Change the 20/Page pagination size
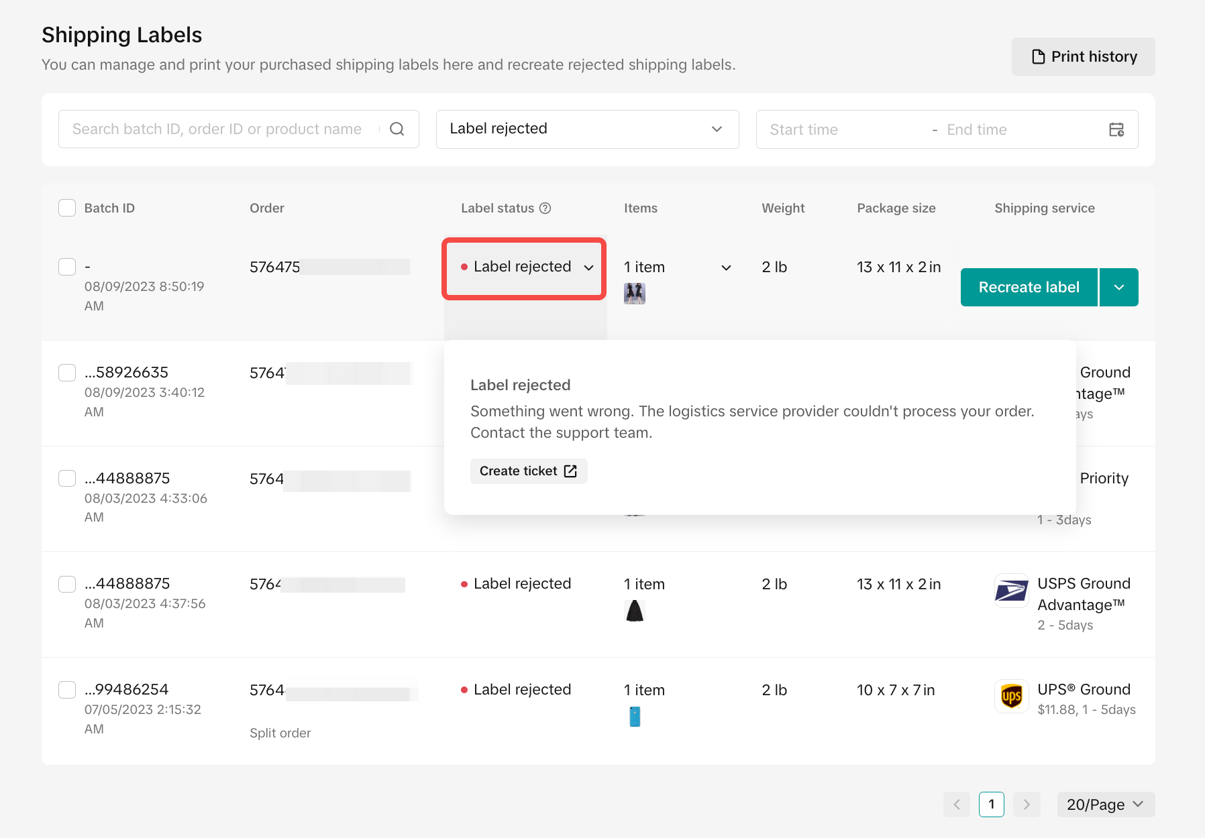Viewport: 1205px width, 838px height. pyautogui.click(x=1105, y=804)
